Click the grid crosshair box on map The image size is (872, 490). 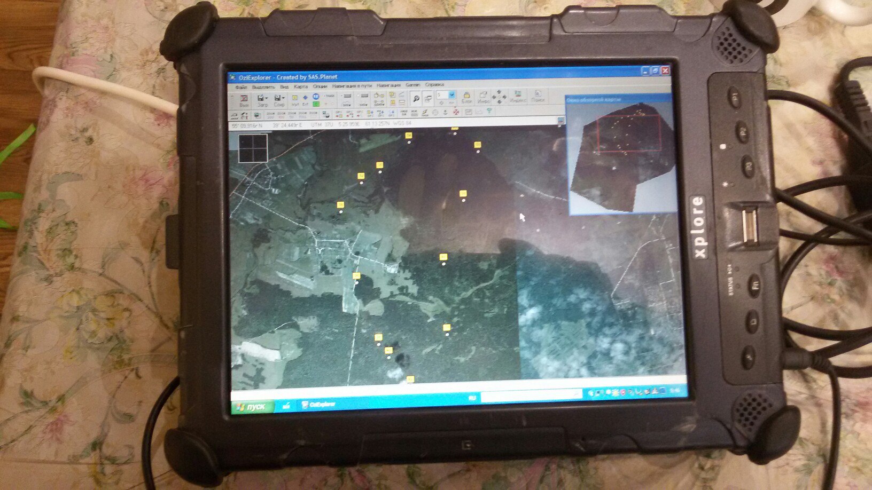(253, 147)
